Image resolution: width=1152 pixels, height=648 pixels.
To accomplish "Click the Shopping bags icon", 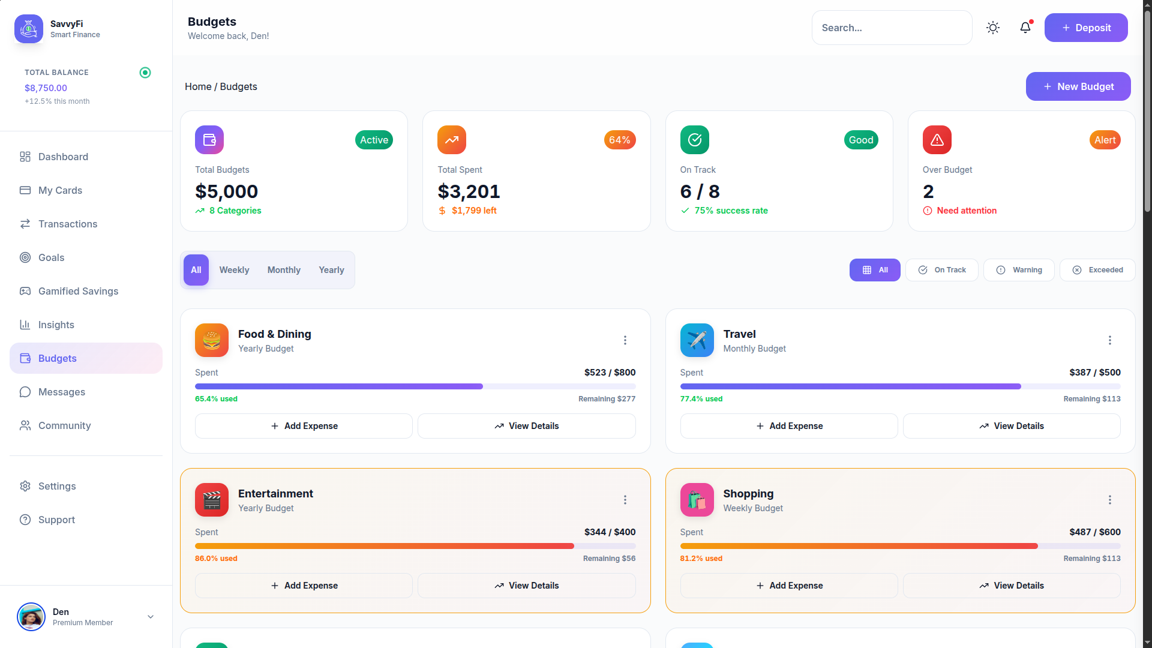I will tap(697, 500).
